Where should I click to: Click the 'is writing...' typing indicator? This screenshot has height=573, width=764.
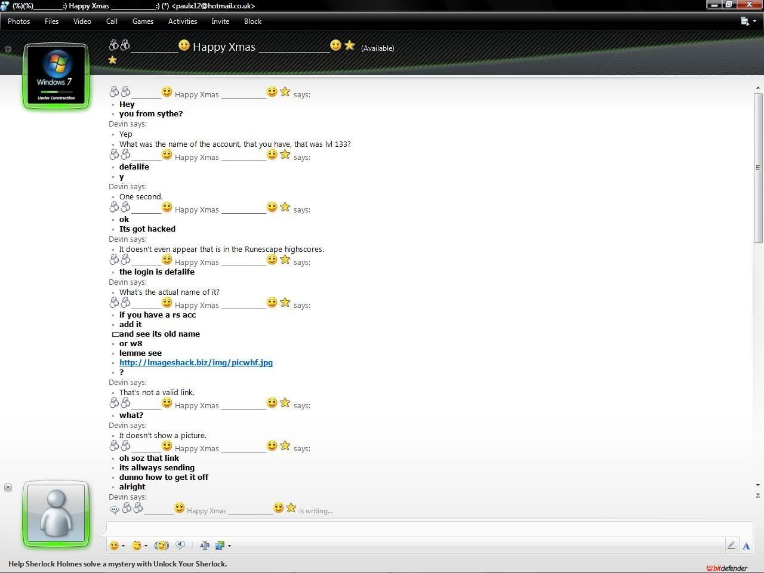pos(316,511)
